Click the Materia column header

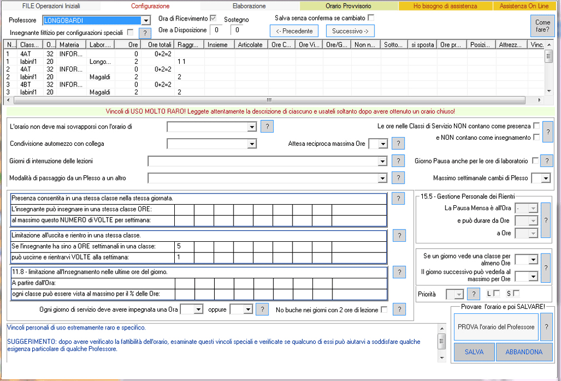[71, 45]
